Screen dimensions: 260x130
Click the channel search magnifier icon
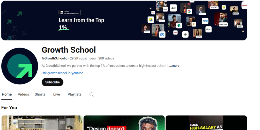pyautogui.click(x=91, y=94)
